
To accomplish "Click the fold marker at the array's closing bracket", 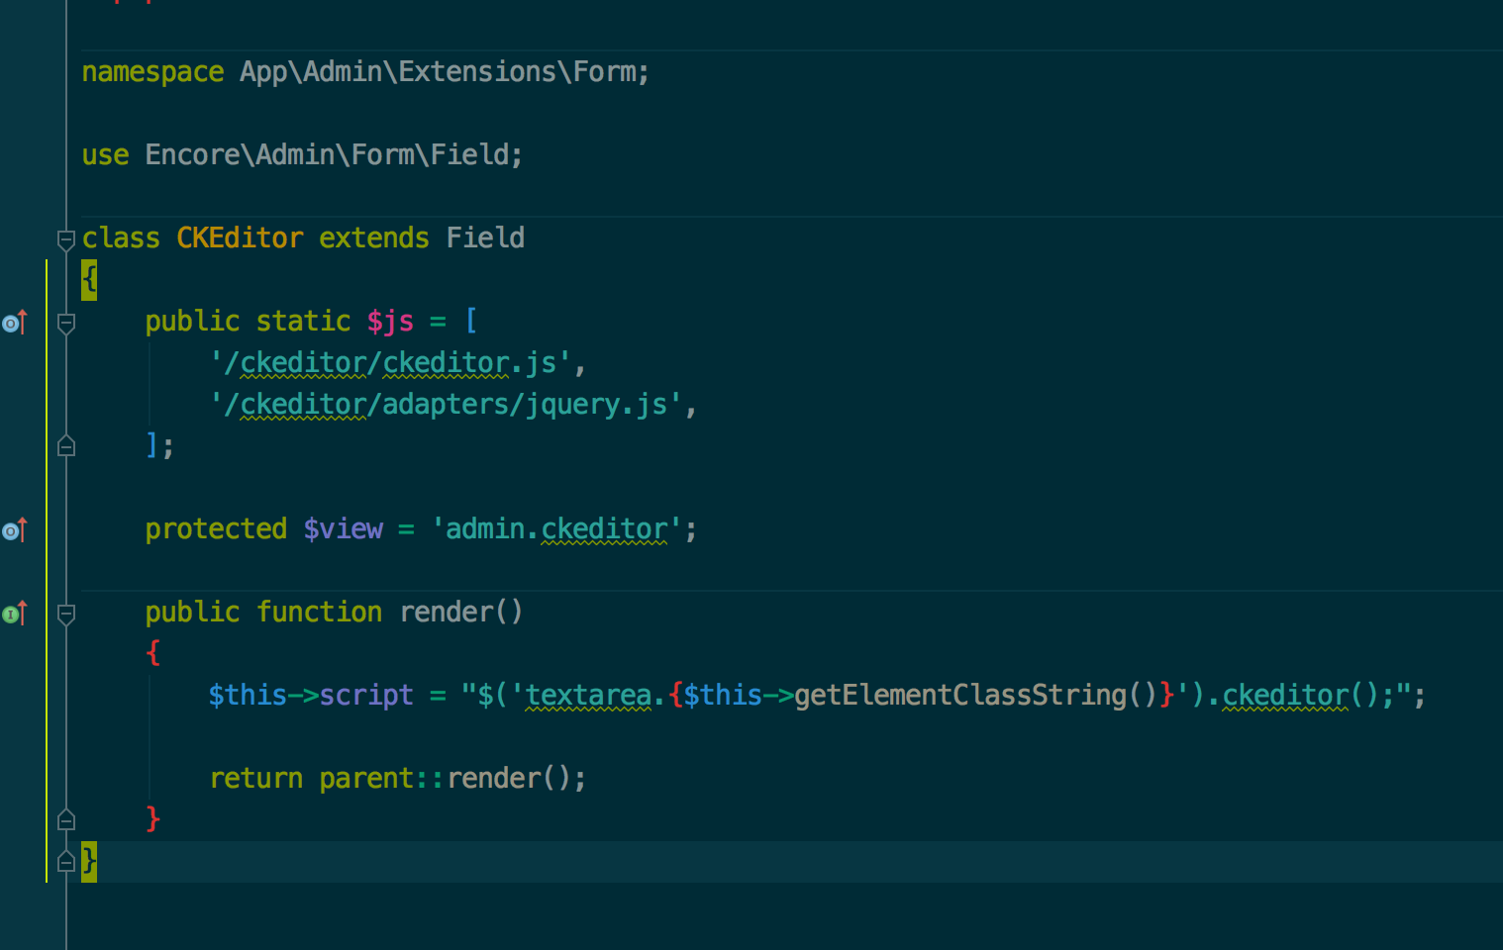I will tap(66, 446).
